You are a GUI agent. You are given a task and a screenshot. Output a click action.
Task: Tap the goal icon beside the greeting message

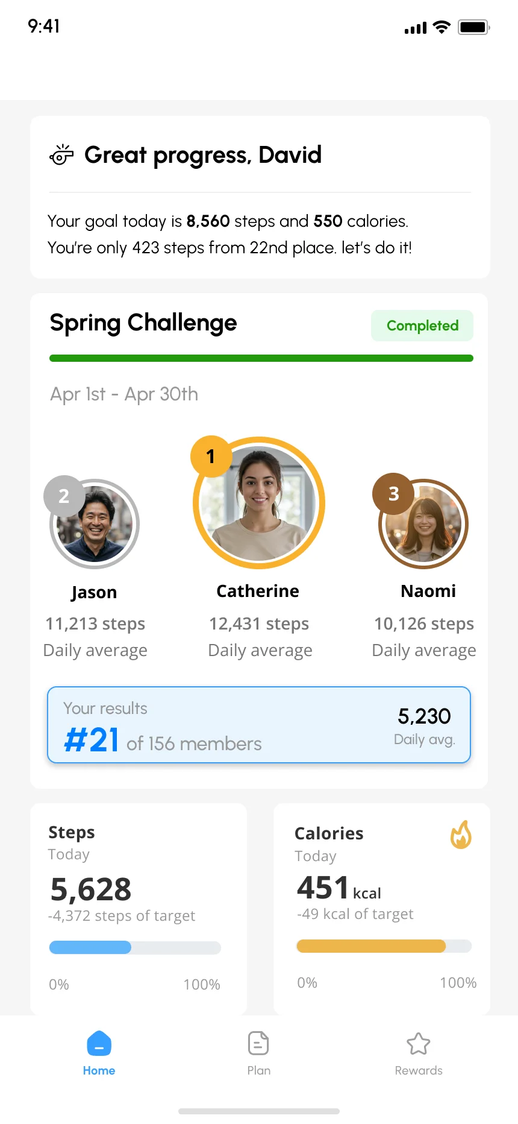61,155
